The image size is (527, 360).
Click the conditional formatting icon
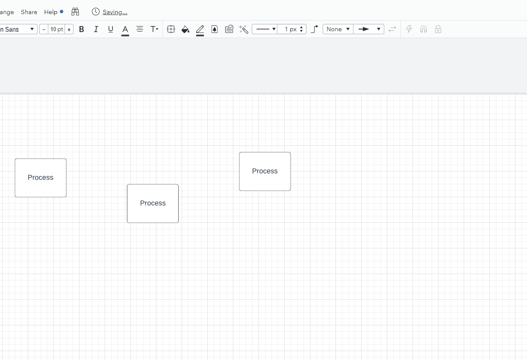tap(229, 29)
